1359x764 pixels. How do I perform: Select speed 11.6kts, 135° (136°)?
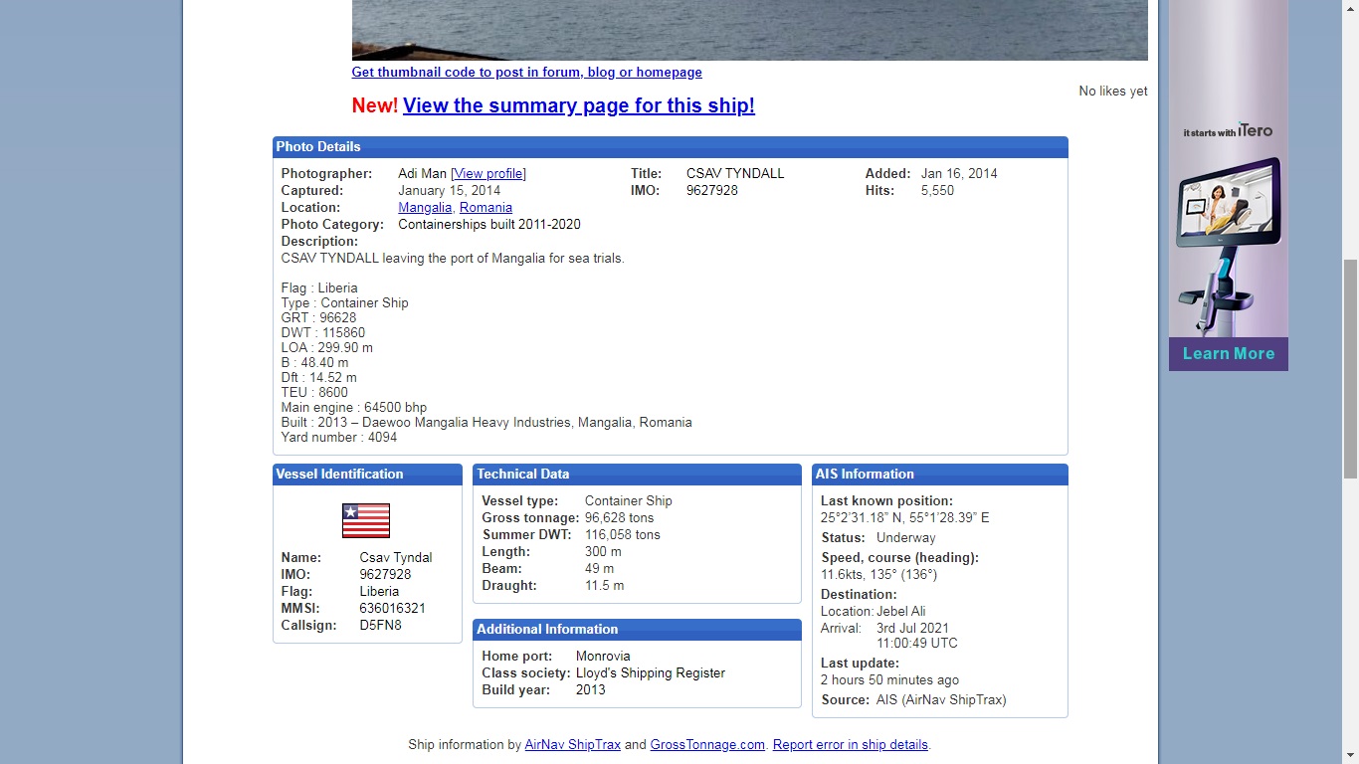[879, 575]
